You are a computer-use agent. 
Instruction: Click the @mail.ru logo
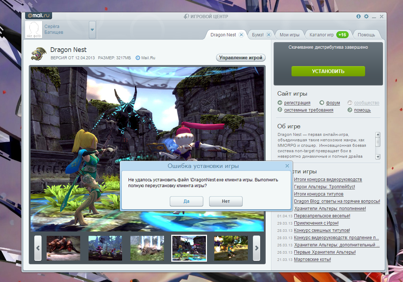point(39,16)
